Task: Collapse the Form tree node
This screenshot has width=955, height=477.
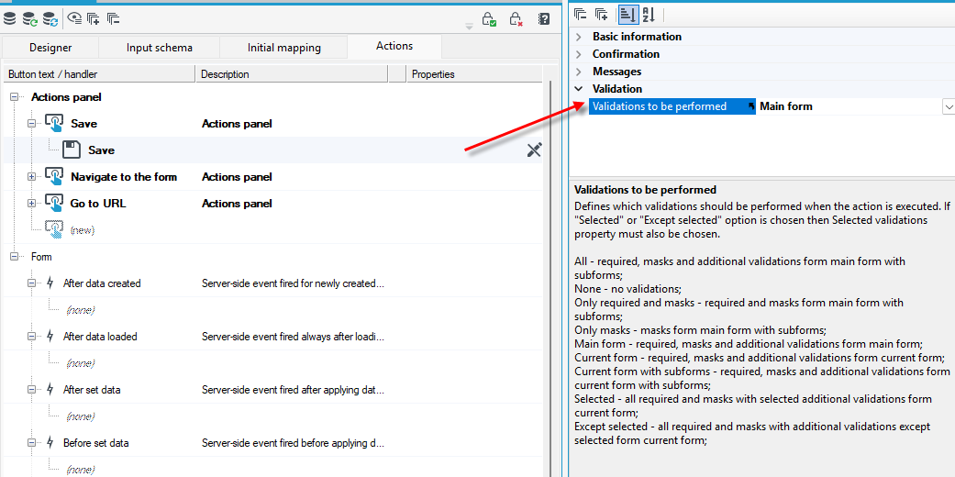Action: (14, 257)
